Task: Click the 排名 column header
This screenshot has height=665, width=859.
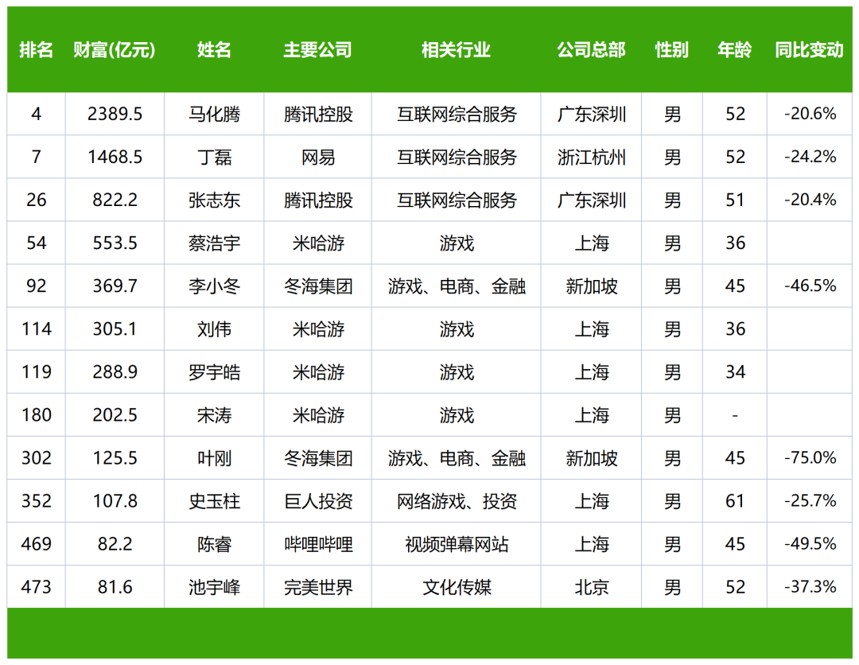Action: pos(37,50)
